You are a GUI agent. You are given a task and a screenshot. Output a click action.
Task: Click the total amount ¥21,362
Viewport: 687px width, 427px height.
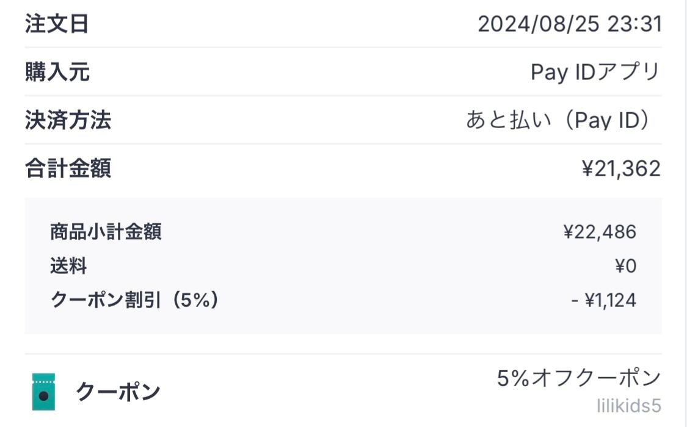click(620, 169)
